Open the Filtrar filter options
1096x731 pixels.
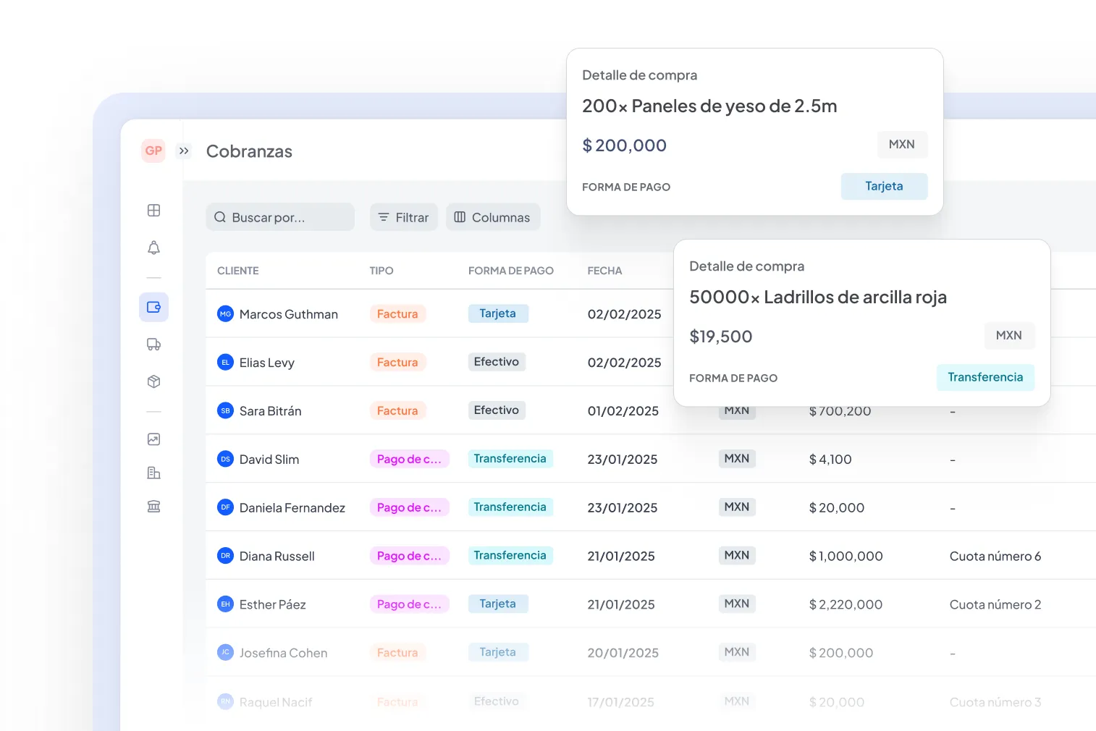pos(403,216)
